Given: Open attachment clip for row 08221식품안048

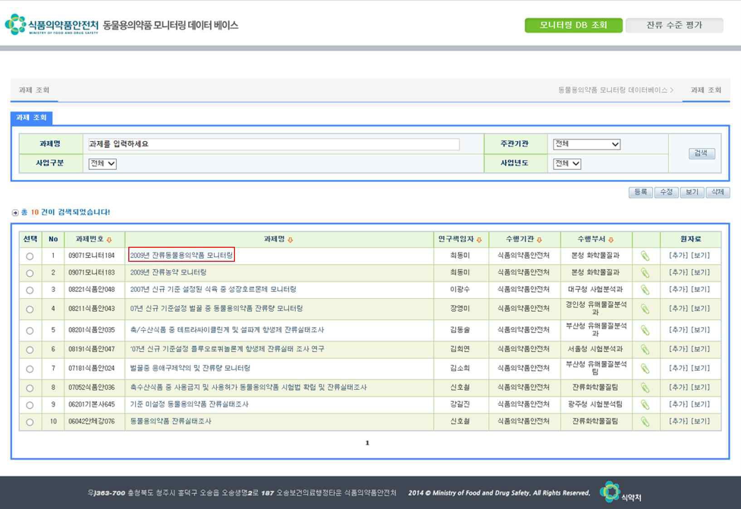Looking at the screenshot, I should tap(645, 290).
